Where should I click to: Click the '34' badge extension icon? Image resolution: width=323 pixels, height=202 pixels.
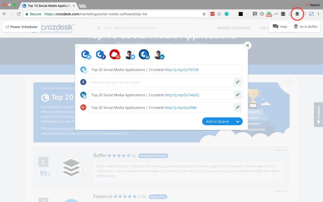[x=255, y=14]
